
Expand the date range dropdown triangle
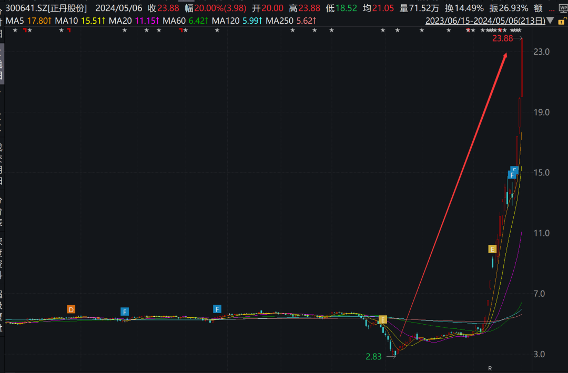[550, 20]
